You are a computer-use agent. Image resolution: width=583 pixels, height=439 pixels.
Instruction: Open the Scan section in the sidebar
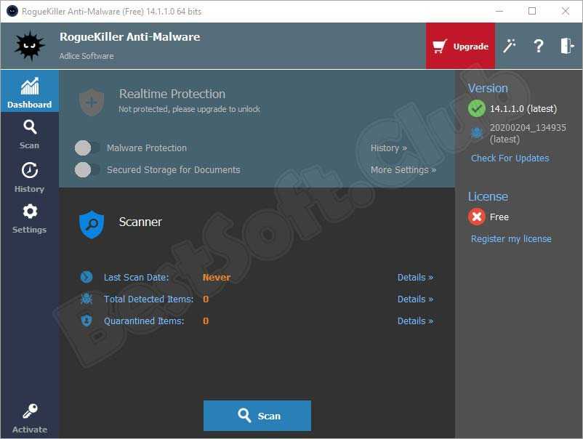tap(29, 134)
